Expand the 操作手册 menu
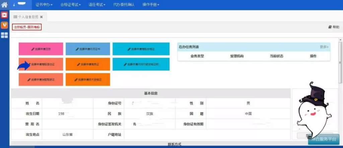This screenshot has height=148, width=343. pyautogui.click(x=150, y=5)
